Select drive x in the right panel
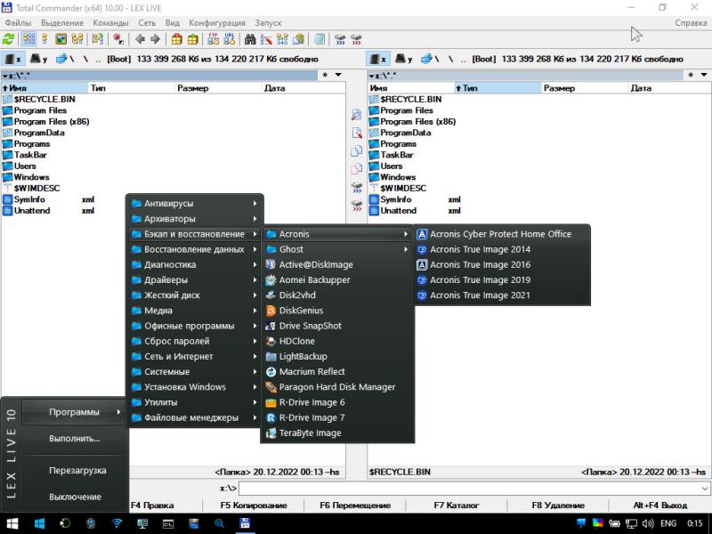712x534 pixels. 378,59
